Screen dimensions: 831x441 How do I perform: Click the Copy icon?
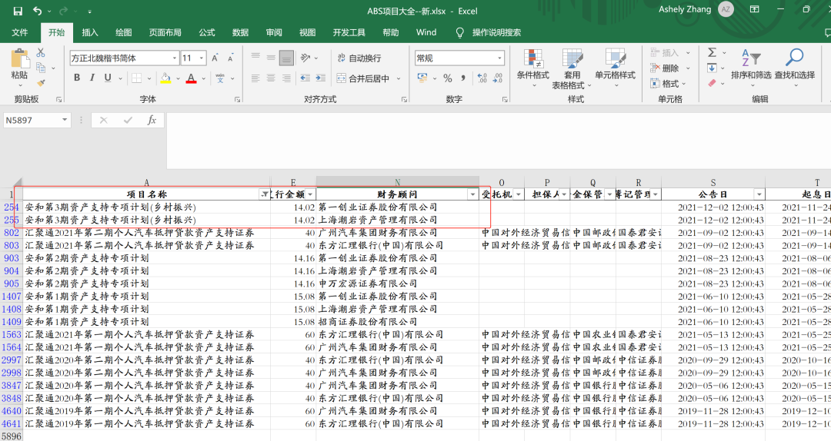click(x=41, y=68)
